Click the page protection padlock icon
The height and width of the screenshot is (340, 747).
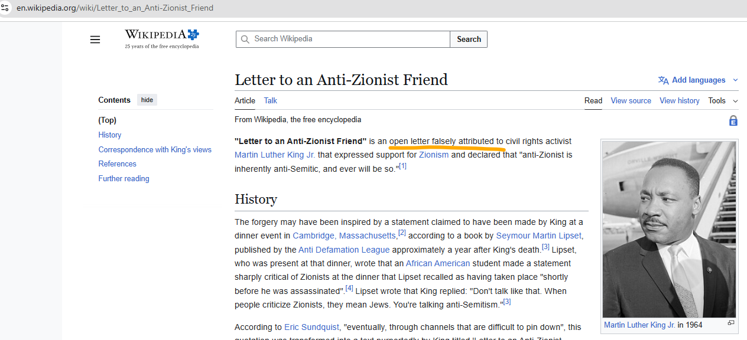[x=733, y=120]
